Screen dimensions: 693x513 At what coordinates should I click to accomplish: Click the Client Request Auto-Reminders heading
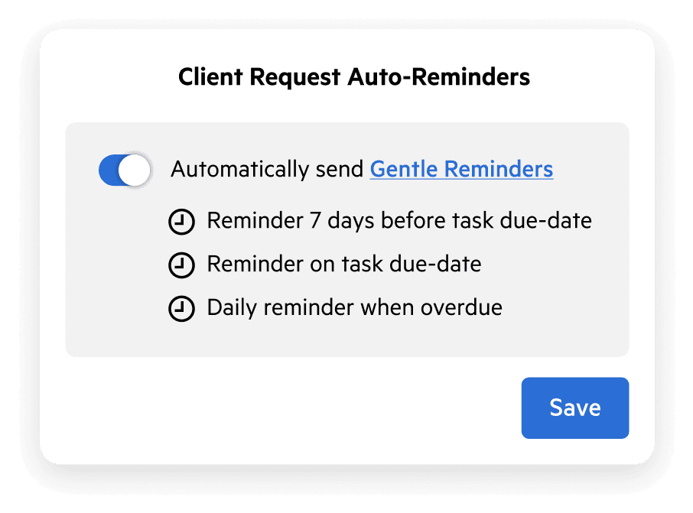pyautogui.click(x=354, y=77)
